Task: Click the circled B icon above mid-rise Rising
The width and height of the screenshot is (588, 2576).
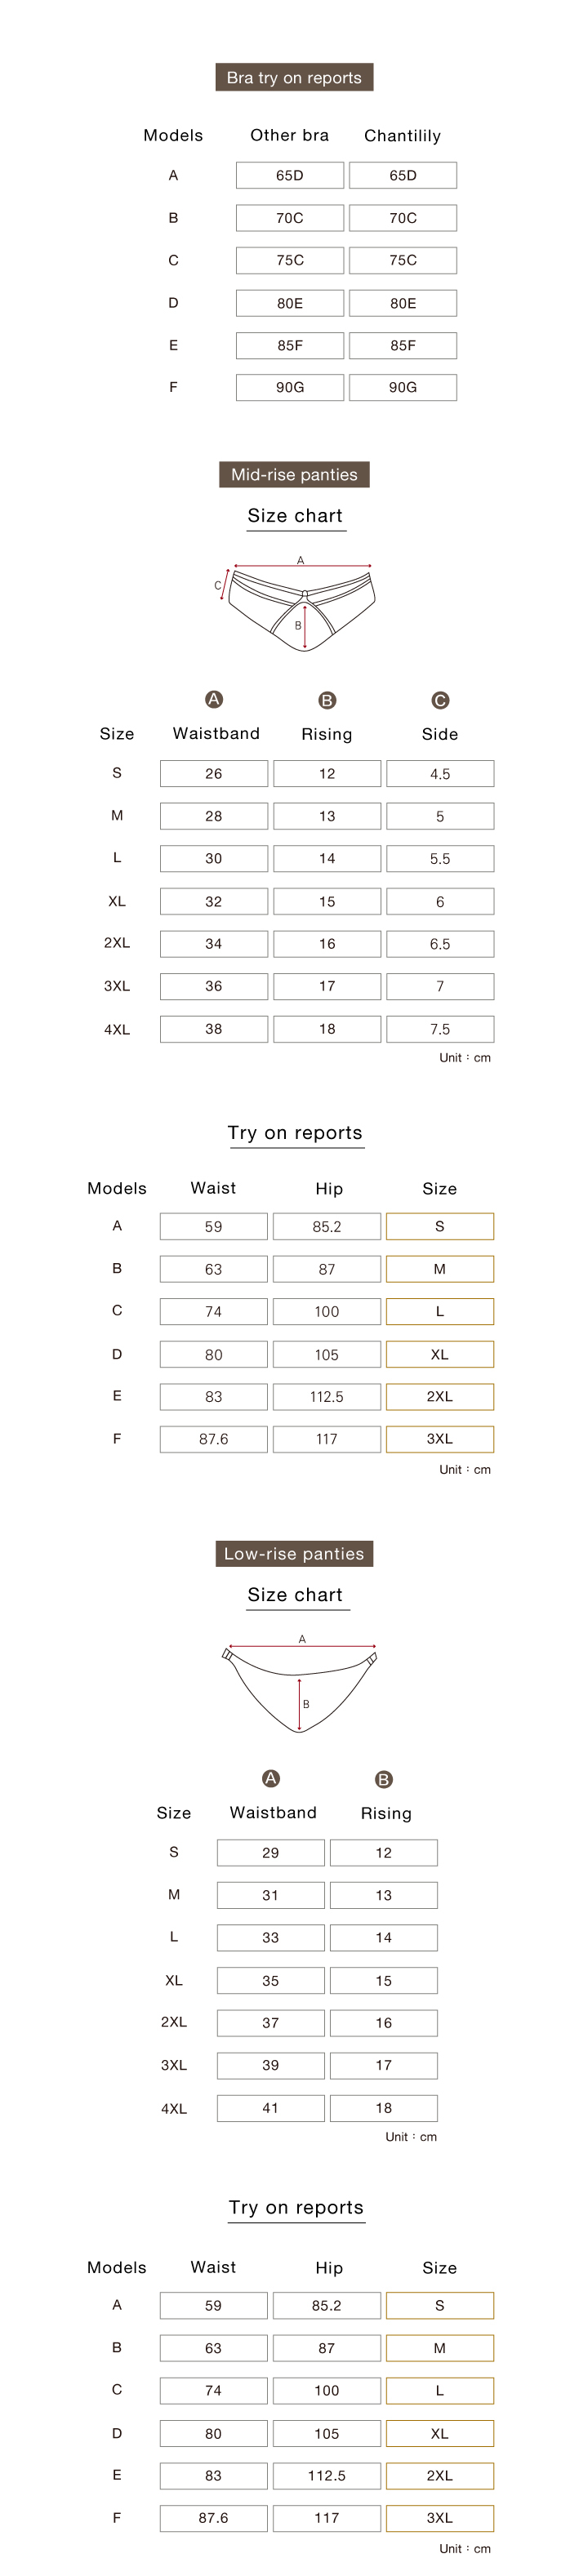Action: 327,700
